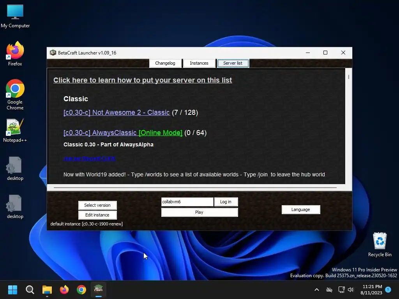Open the AlwaysClassic server link

[100, 133]
